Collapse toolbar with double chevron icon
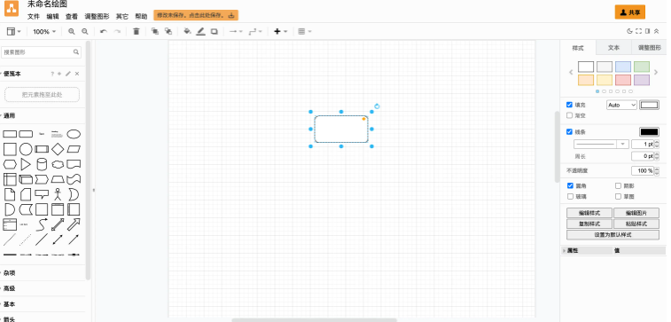 657,31
